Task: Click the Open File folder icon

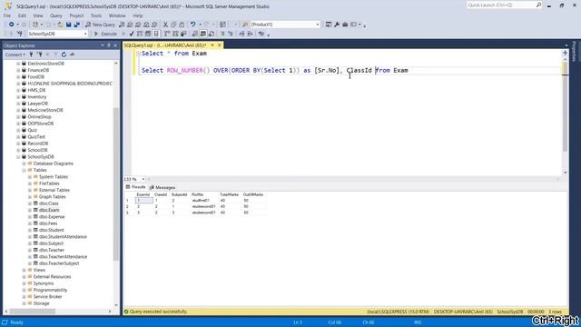Action: [60, 25]
